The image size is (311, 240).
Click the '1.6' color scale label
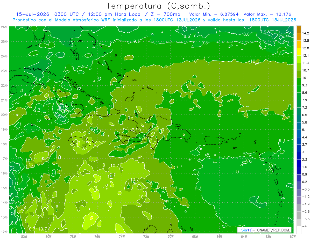(x=305, y=167)
